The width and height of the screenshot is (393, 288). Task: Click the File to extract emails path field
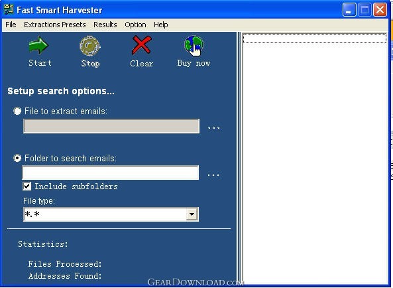click(111, 126)
